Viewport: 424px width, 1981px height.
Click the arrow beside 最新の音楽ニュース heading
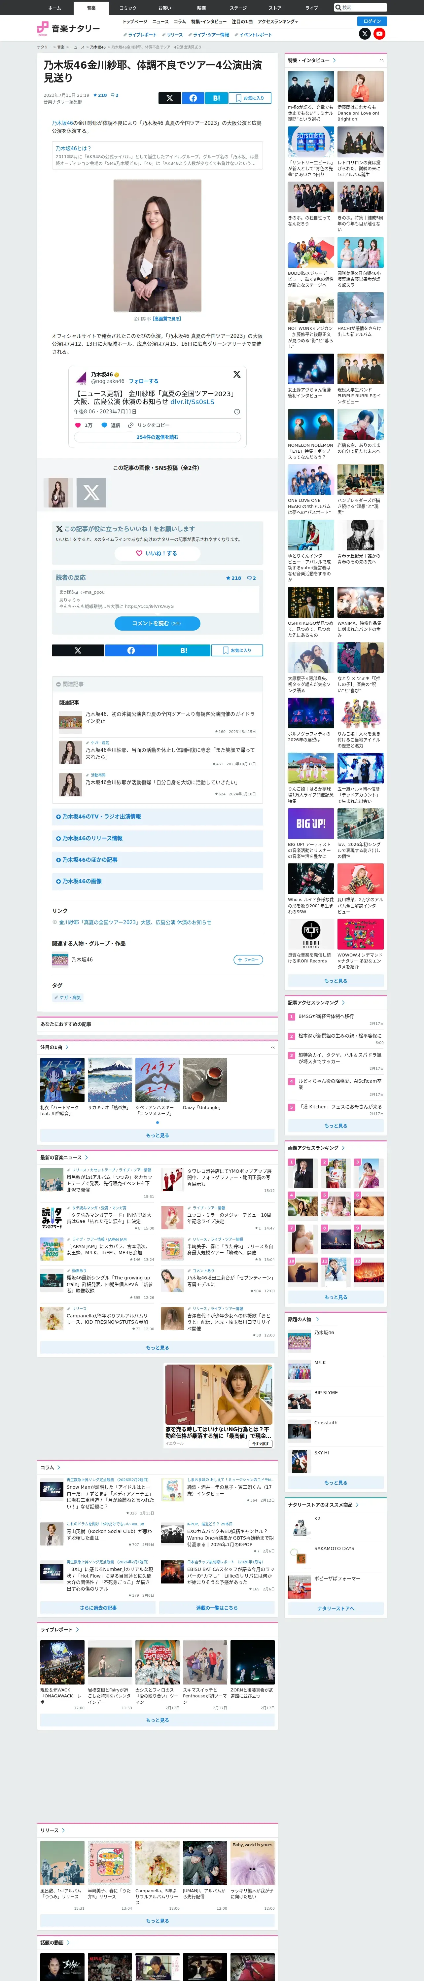coord(86,1157)
